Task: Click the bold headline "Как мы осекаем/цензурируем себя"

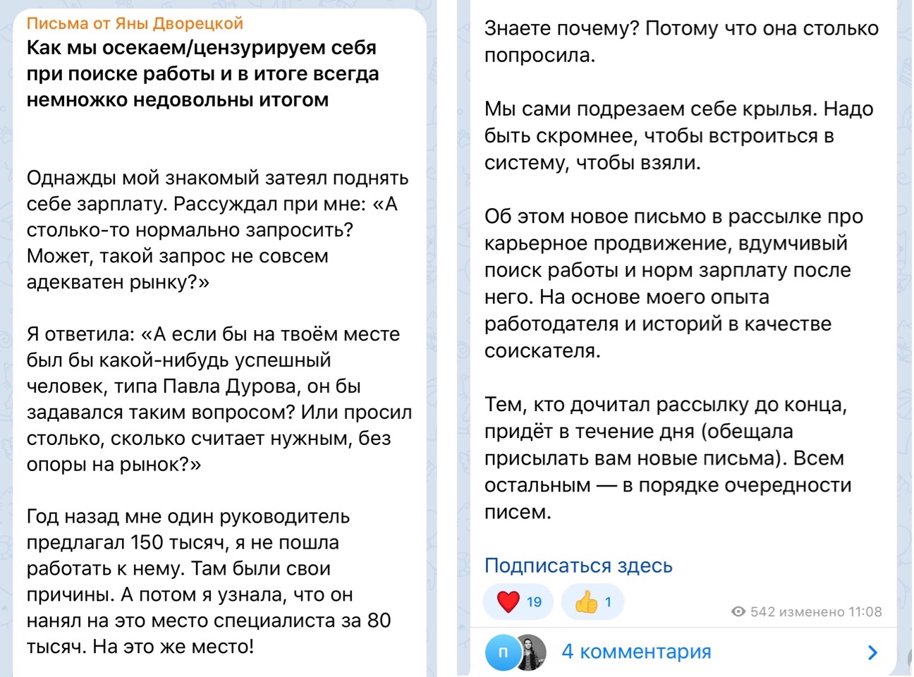Action: (x=202, y=48)
